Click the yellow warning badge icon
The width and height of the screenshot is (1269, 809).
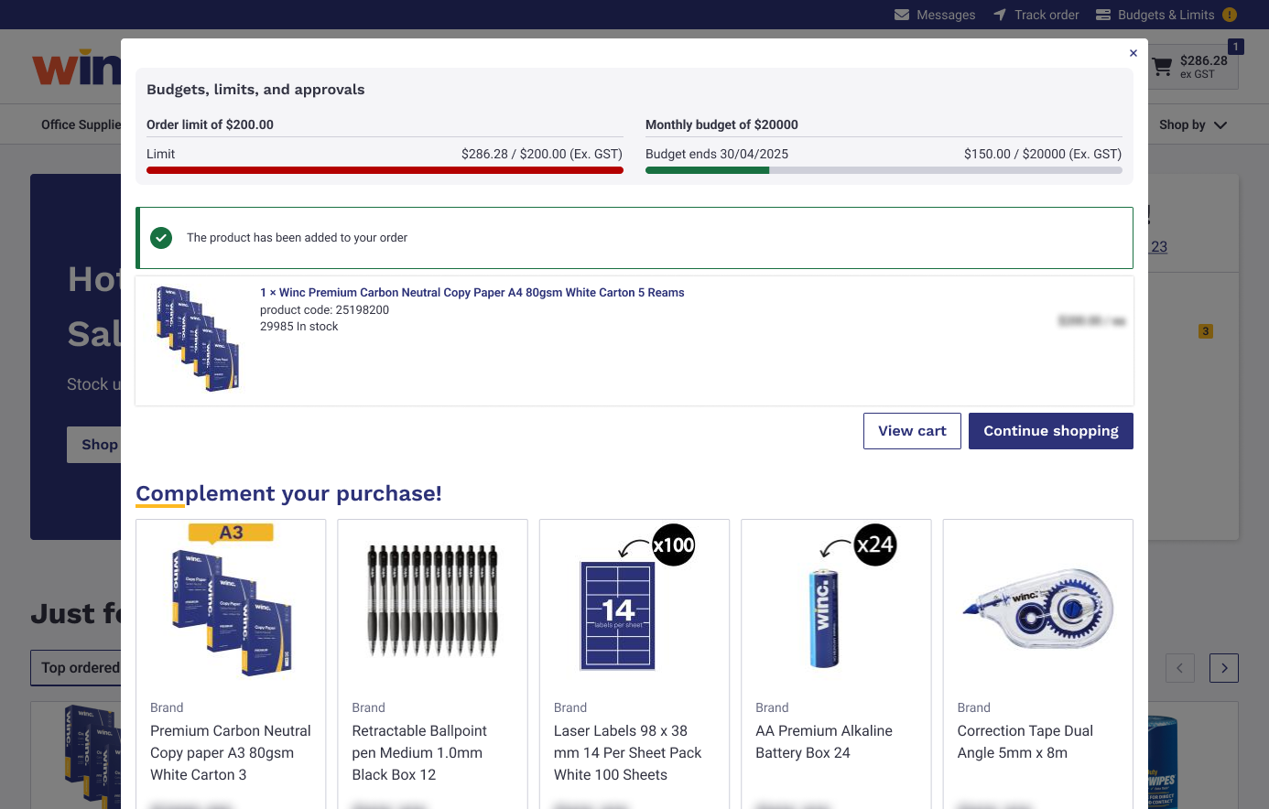(x=1230, y=15)
